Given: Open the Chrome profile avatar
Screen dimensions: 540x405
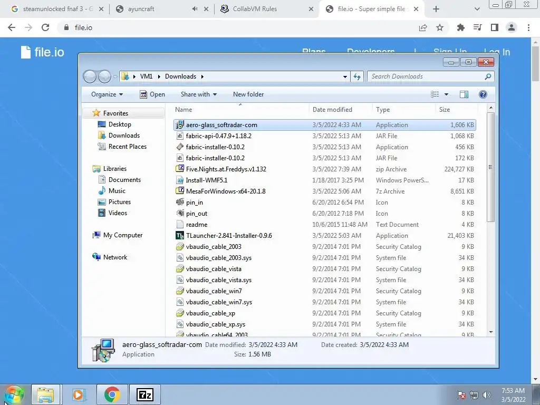Looking at the screenshot, I should click(512, 27).
